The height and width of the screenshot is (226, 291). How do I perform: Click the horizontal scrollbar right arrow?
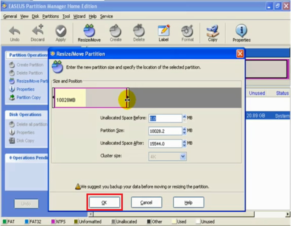click(287, 214)
